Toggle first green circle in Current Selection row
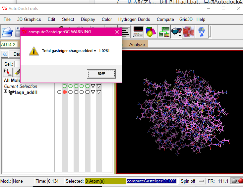This screenshot has width=243, height=187. point(65,86)
